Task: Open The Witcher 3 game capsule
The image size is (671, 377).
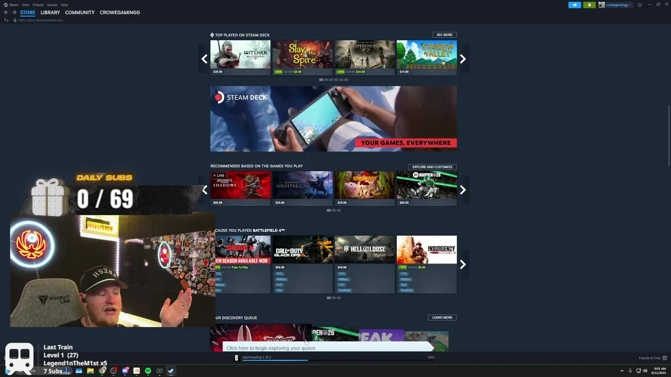Action: click(240, 58)
